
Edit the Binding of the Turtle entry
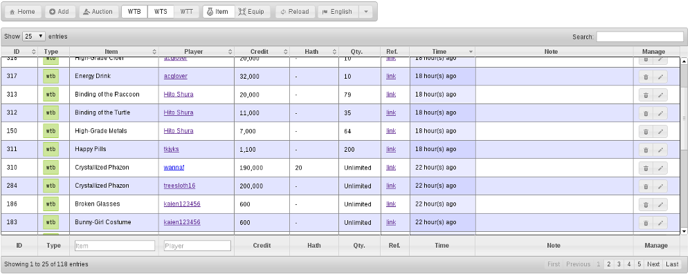(x=660, y=114)
